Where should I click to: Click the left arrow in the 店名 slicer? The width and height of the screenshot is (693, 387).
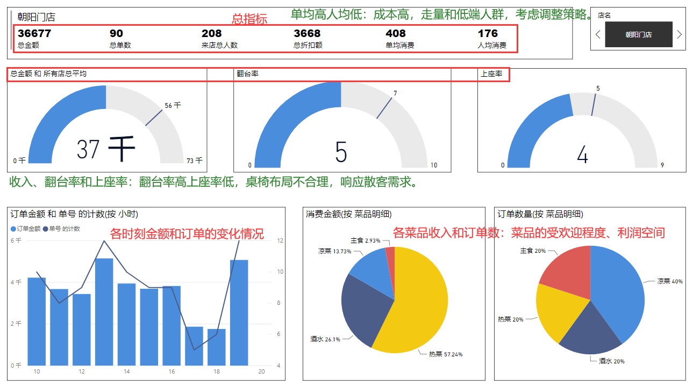598,34
